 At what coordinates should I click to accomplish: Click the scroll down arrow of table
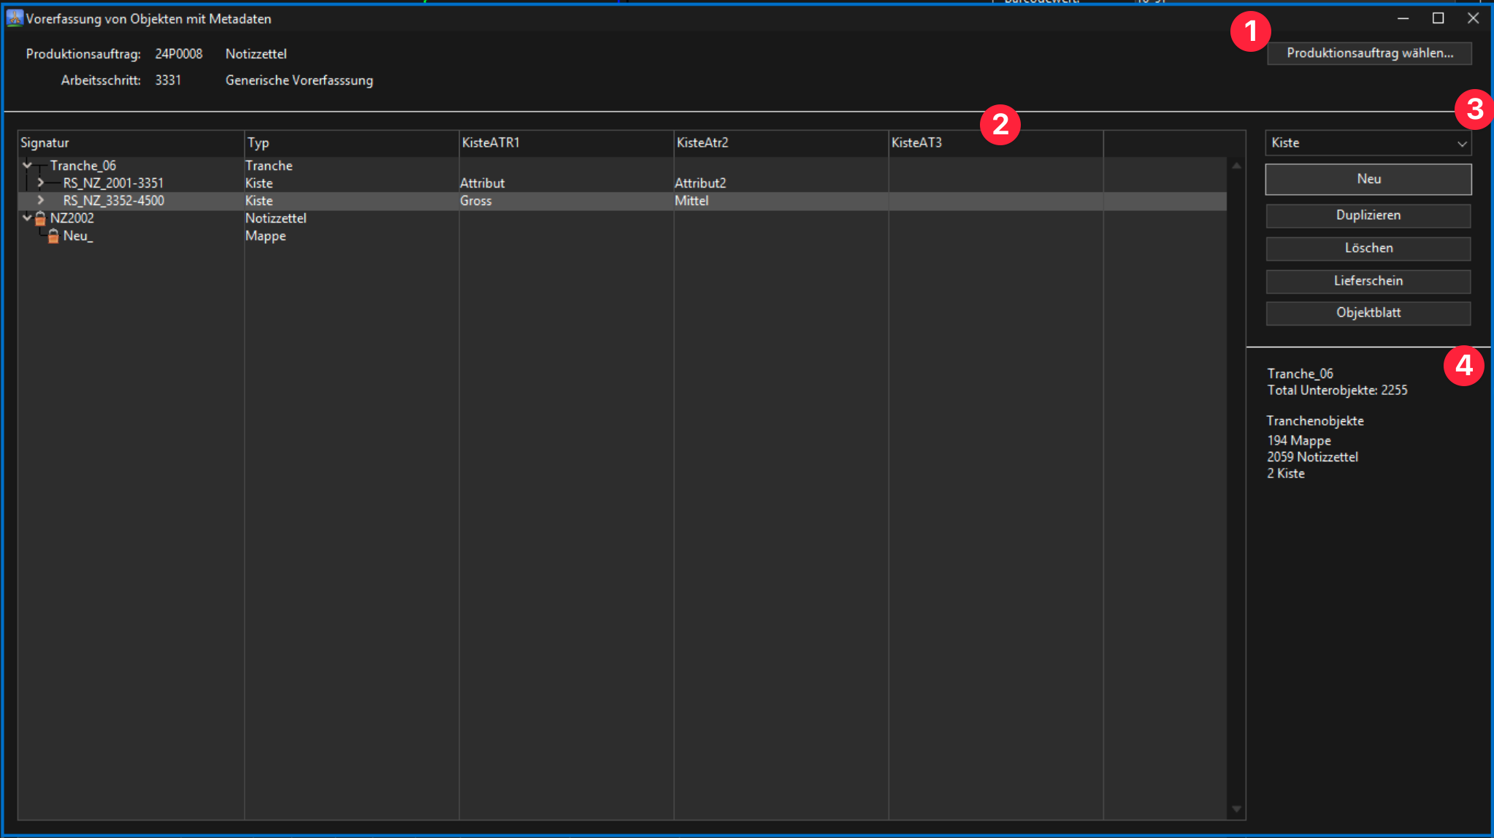1236,809
